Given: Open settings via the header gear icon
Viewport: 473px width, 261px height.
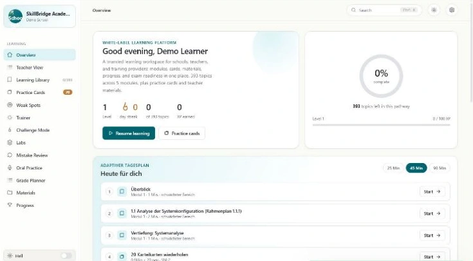Looking at the screenshot, I should point(452,10).
